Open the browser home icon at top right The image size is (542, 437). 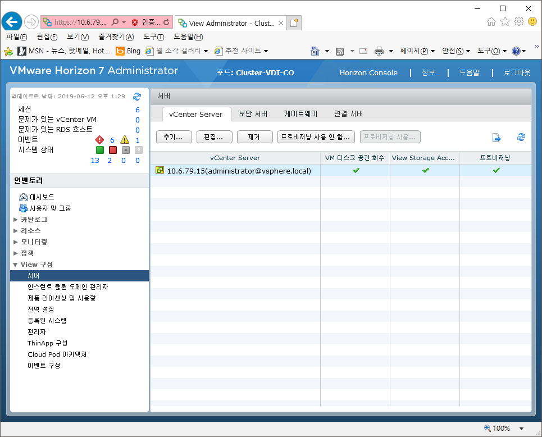tap(491, 22)
